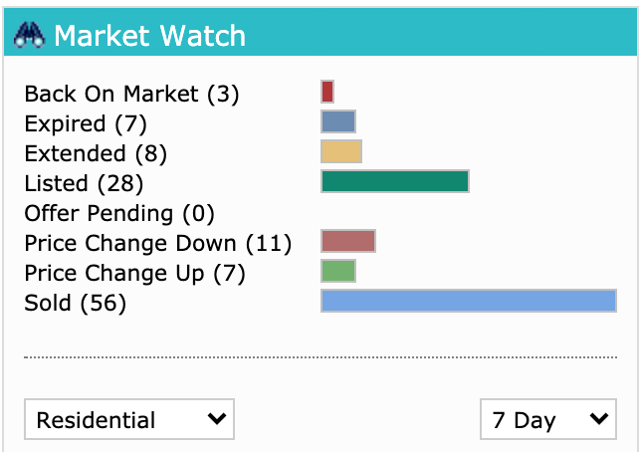Image resolution: width=639 pixels, height=452 pixels.
Task: Open Extended (8) listings
Action: (96, 153)
